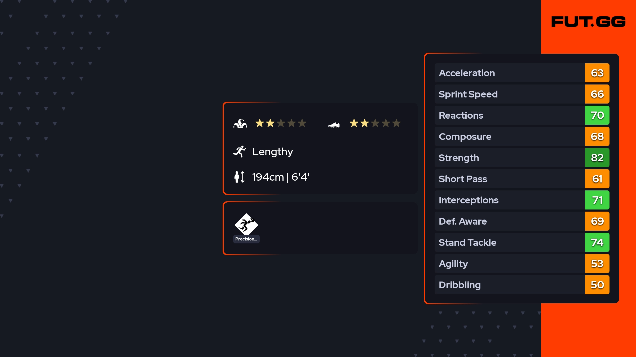Click the Precision playstyle diamond icon
Screen dimensions: 636x357
click(x=246, y=224)
